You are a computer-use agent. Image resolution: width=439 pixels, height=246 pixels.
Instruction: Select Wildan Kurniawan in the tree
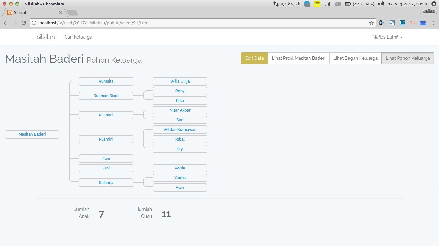tap(180, 130)
